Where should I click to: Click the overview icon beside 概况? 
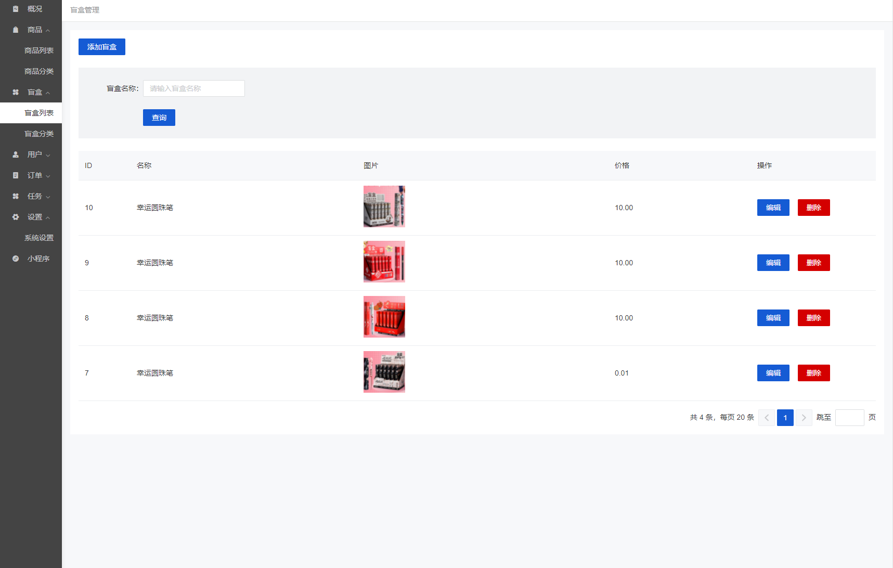(x=16, y=9)
